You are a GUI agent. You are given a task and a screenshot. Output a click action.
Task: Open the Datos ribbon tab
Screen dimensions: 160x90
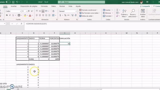[54, 6]
